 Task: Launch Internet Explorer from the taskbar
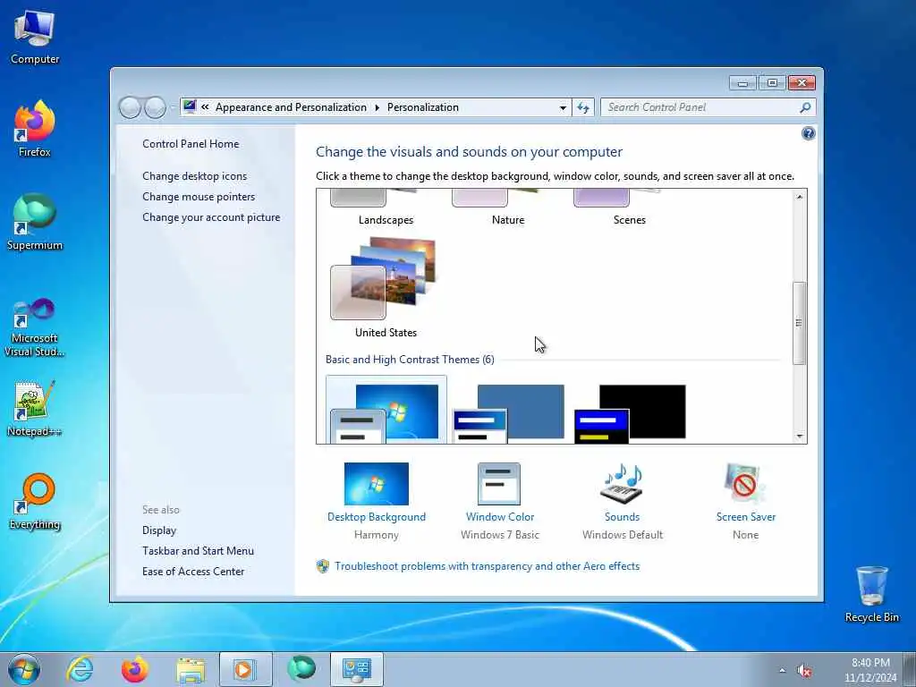point(80,669)
